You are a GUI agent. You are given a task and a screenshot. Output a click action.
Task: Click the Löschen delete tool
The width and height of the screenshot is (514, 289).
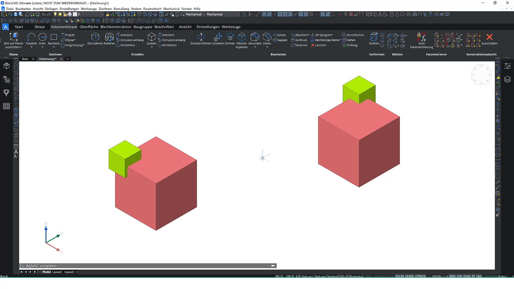point(319,45)
